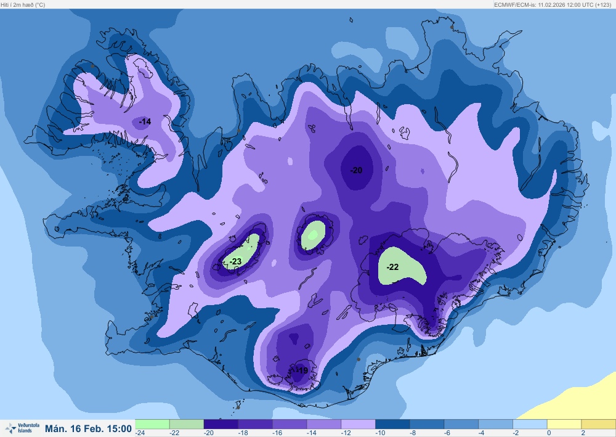This screenshot has height=437, width=616.
Task: Click the legend tick label '-18'
Action: 243,433
